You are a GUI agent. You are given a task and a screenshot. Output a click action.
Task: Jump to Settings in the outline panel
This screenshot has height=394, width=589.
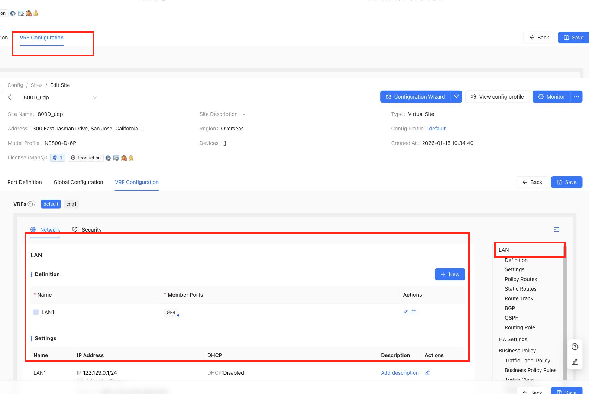[x=515, y=269]
